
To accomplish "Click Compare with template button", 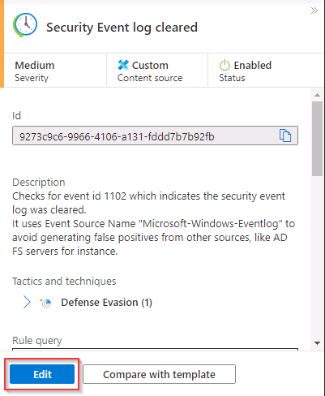I will [159, 374].
